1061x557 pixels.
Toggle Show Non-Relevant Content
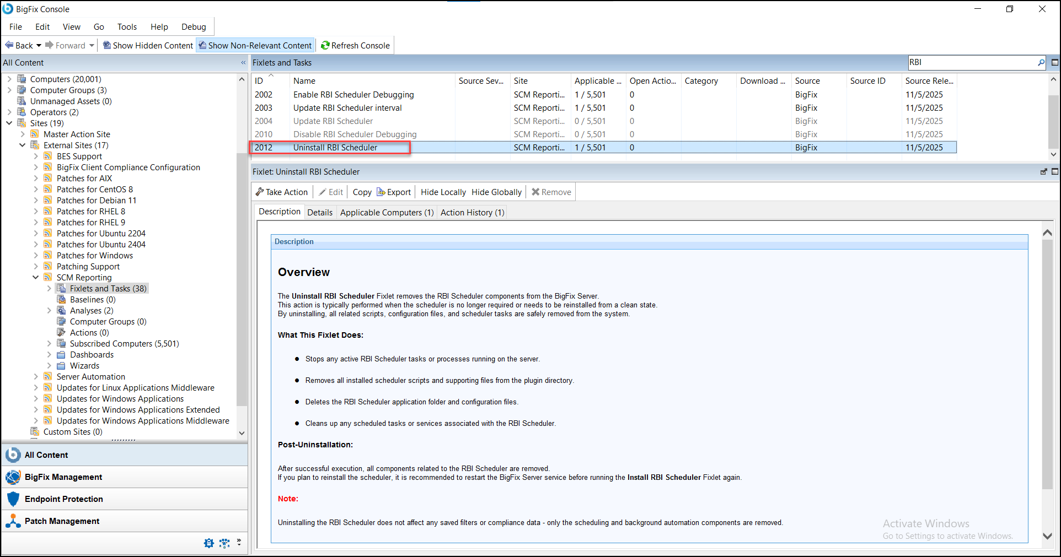[255, 45]
